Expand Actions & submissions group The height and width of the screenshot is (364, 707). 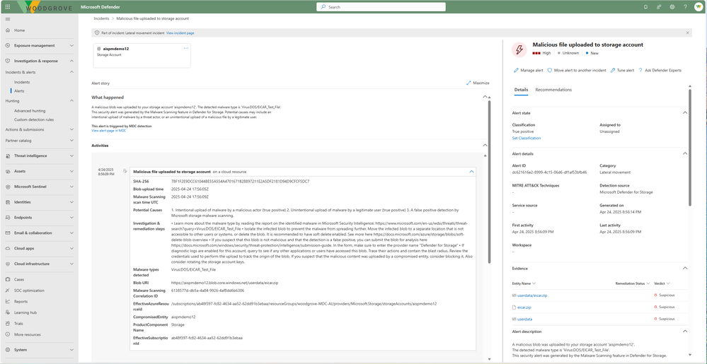click(x=71, y=130)
